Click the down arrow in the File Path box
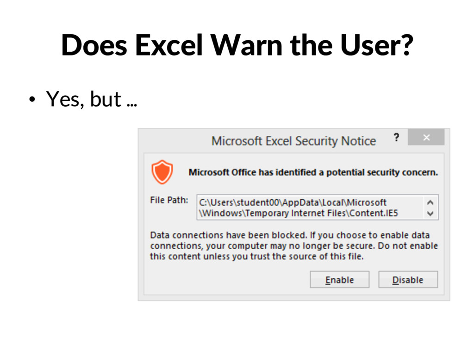This screenshot has width=474, height=355. pyautogui.click(x=430, y=214)
